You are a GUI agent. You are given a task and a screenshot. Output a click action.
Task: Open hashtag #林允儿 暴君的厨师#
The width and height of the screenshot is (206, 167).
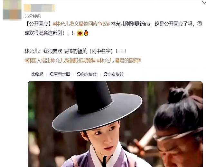tap(119, 61)
